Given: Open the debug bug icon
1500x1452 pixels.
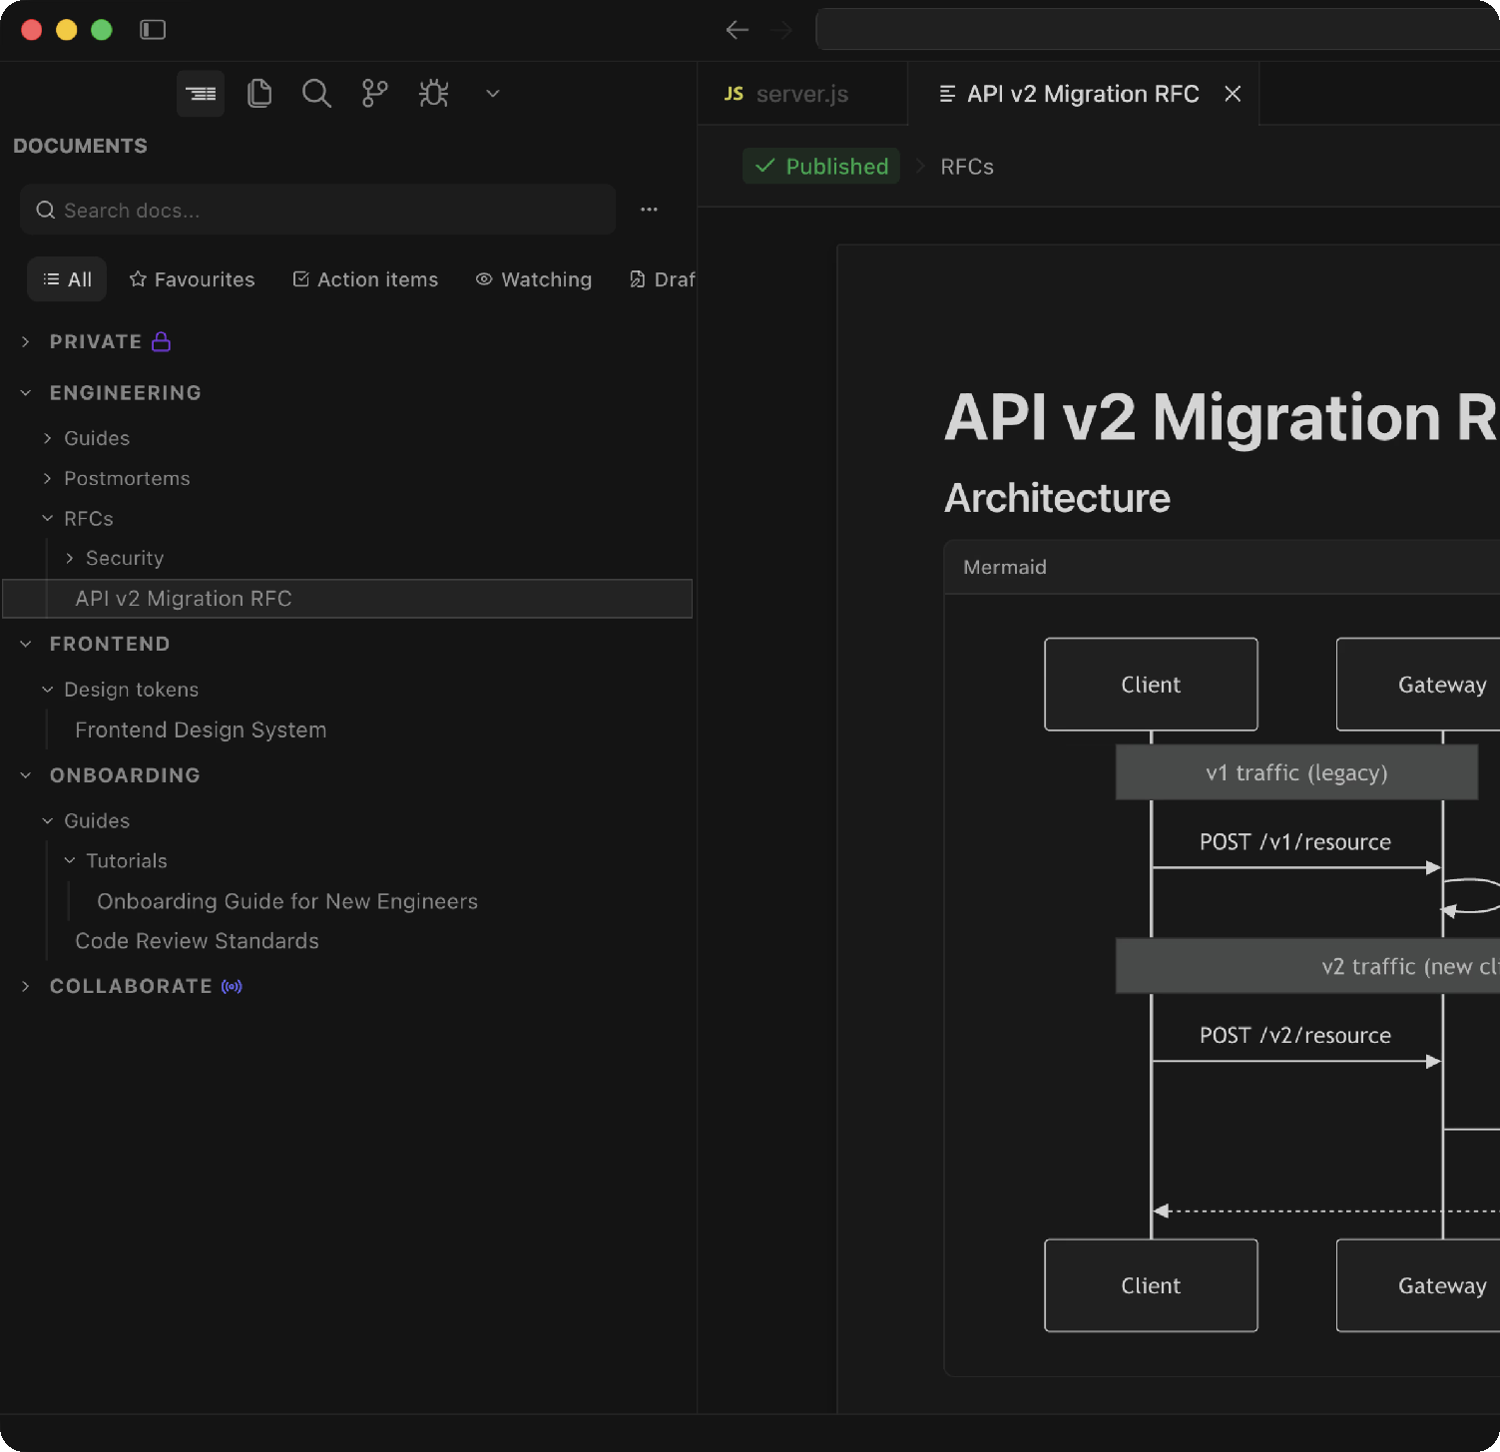Looking at the screenshot, I should pos(433,94).
